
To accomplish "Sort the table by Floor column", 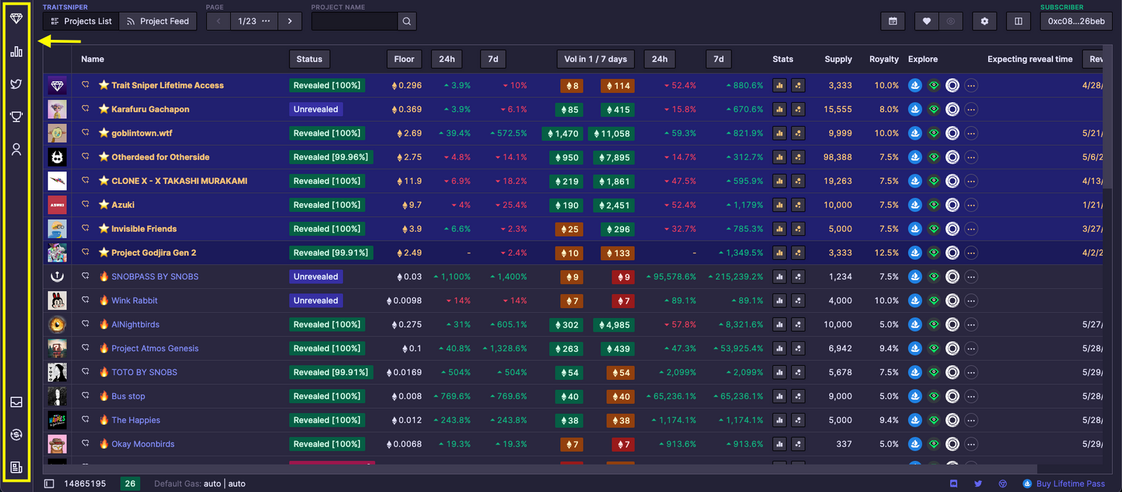I will click(404, 59).
